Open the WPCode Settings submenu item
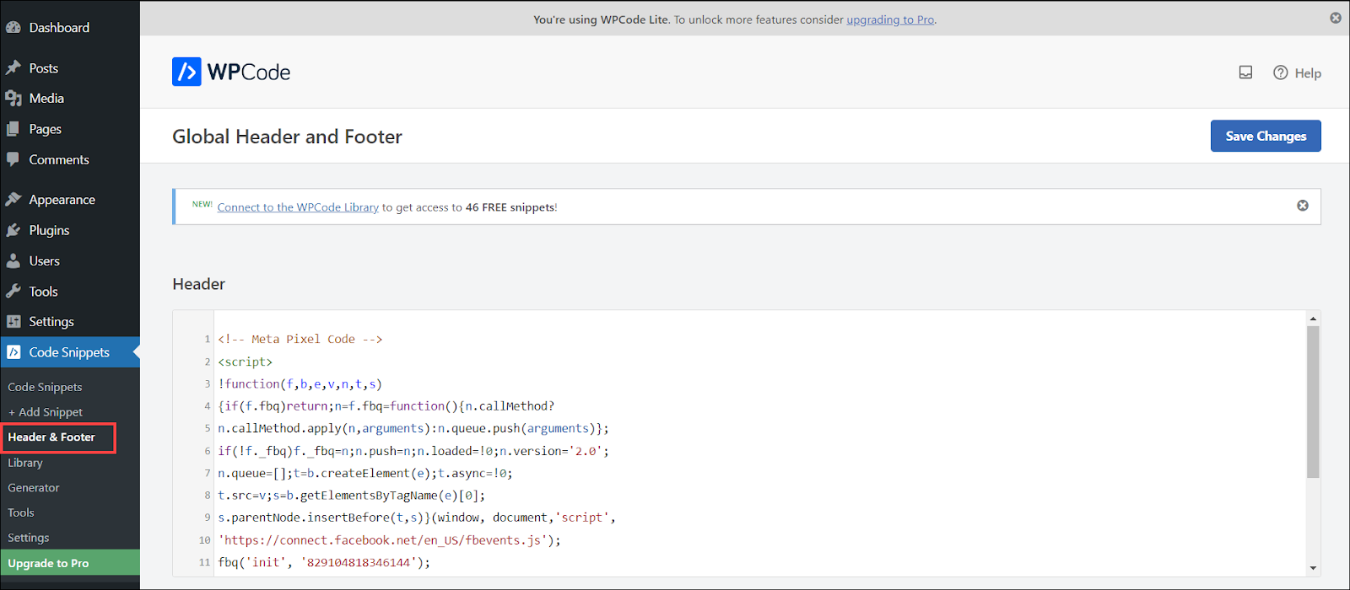Image resolution: width=1350 pixels, height=590 pixels. [x=29, y=538]
